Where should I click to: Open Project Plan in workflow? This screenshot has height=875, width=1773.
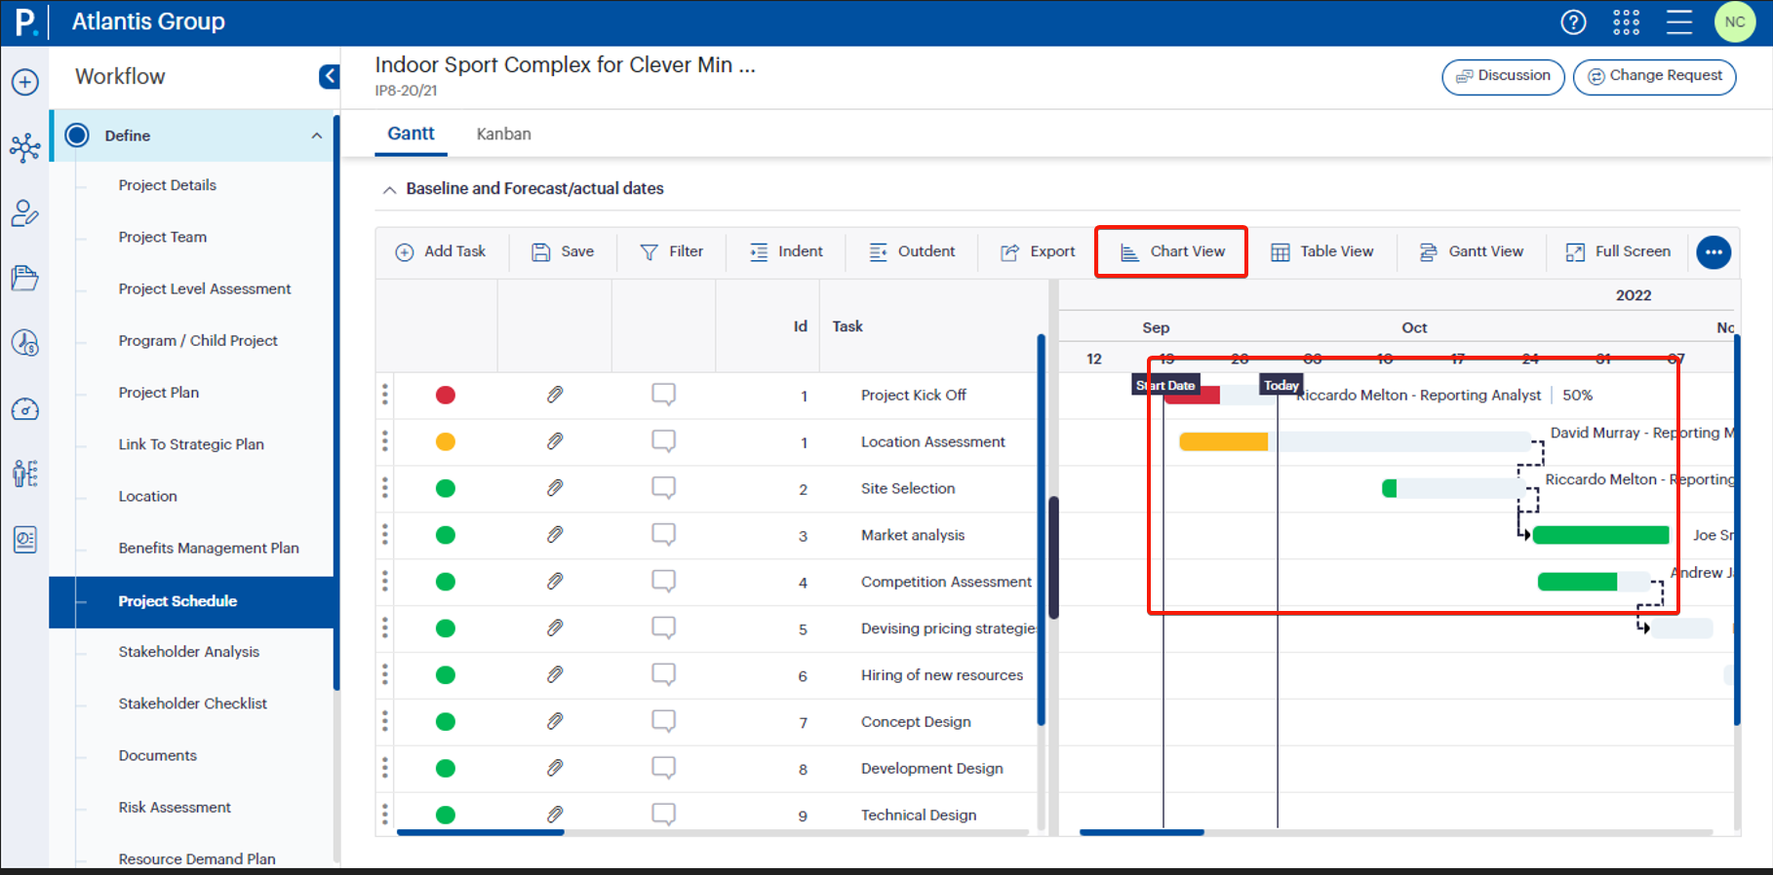tap(158, 392)
